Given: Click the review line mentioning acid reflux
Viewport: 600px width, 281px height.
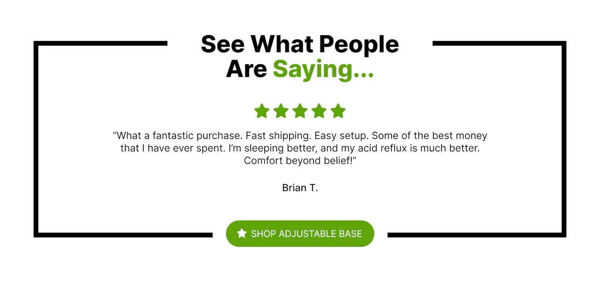Looking at the screenshot, I should click(x=300, y=148).
